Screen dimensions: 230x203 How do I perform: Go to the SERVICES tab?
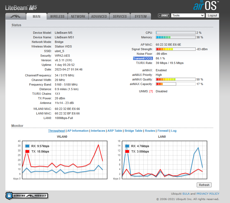point(120,16)
